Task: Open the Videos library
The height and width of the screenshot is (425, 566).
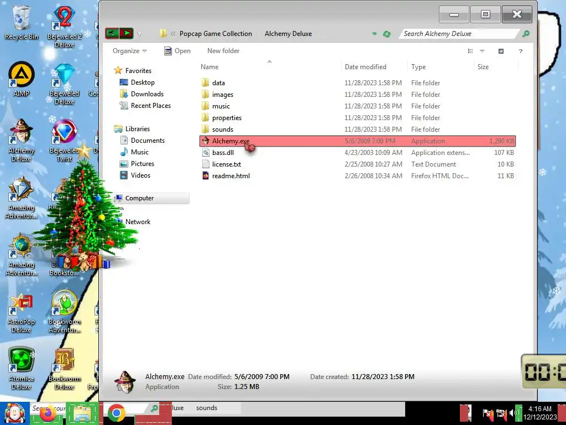Action: [x=135, y=175]
